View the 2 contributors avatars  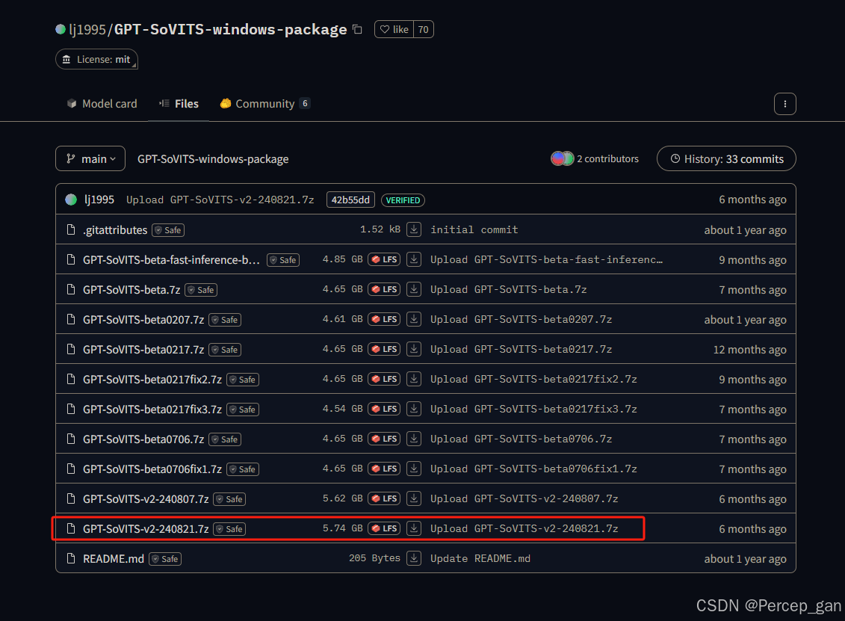click(563, 158)
